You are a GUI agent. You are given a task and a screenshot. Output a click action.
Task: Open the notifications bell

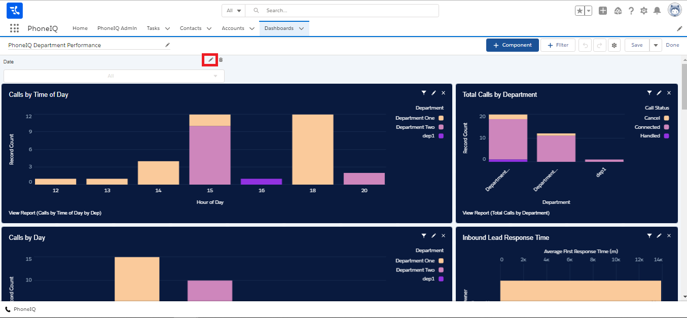[x=657, y=11]
